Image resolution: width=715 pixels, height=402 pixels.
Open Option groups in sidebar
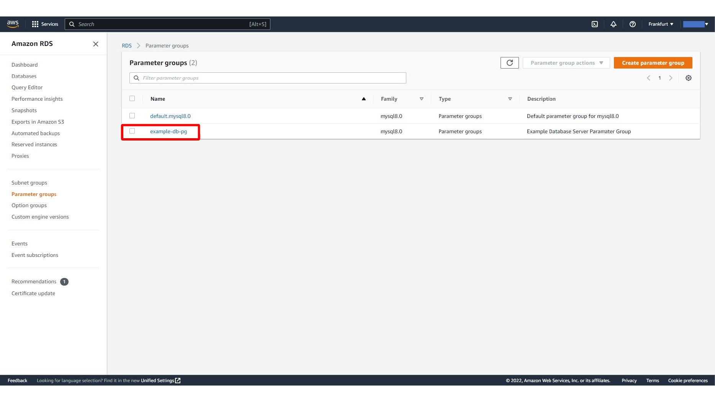(x=29, y=205)
